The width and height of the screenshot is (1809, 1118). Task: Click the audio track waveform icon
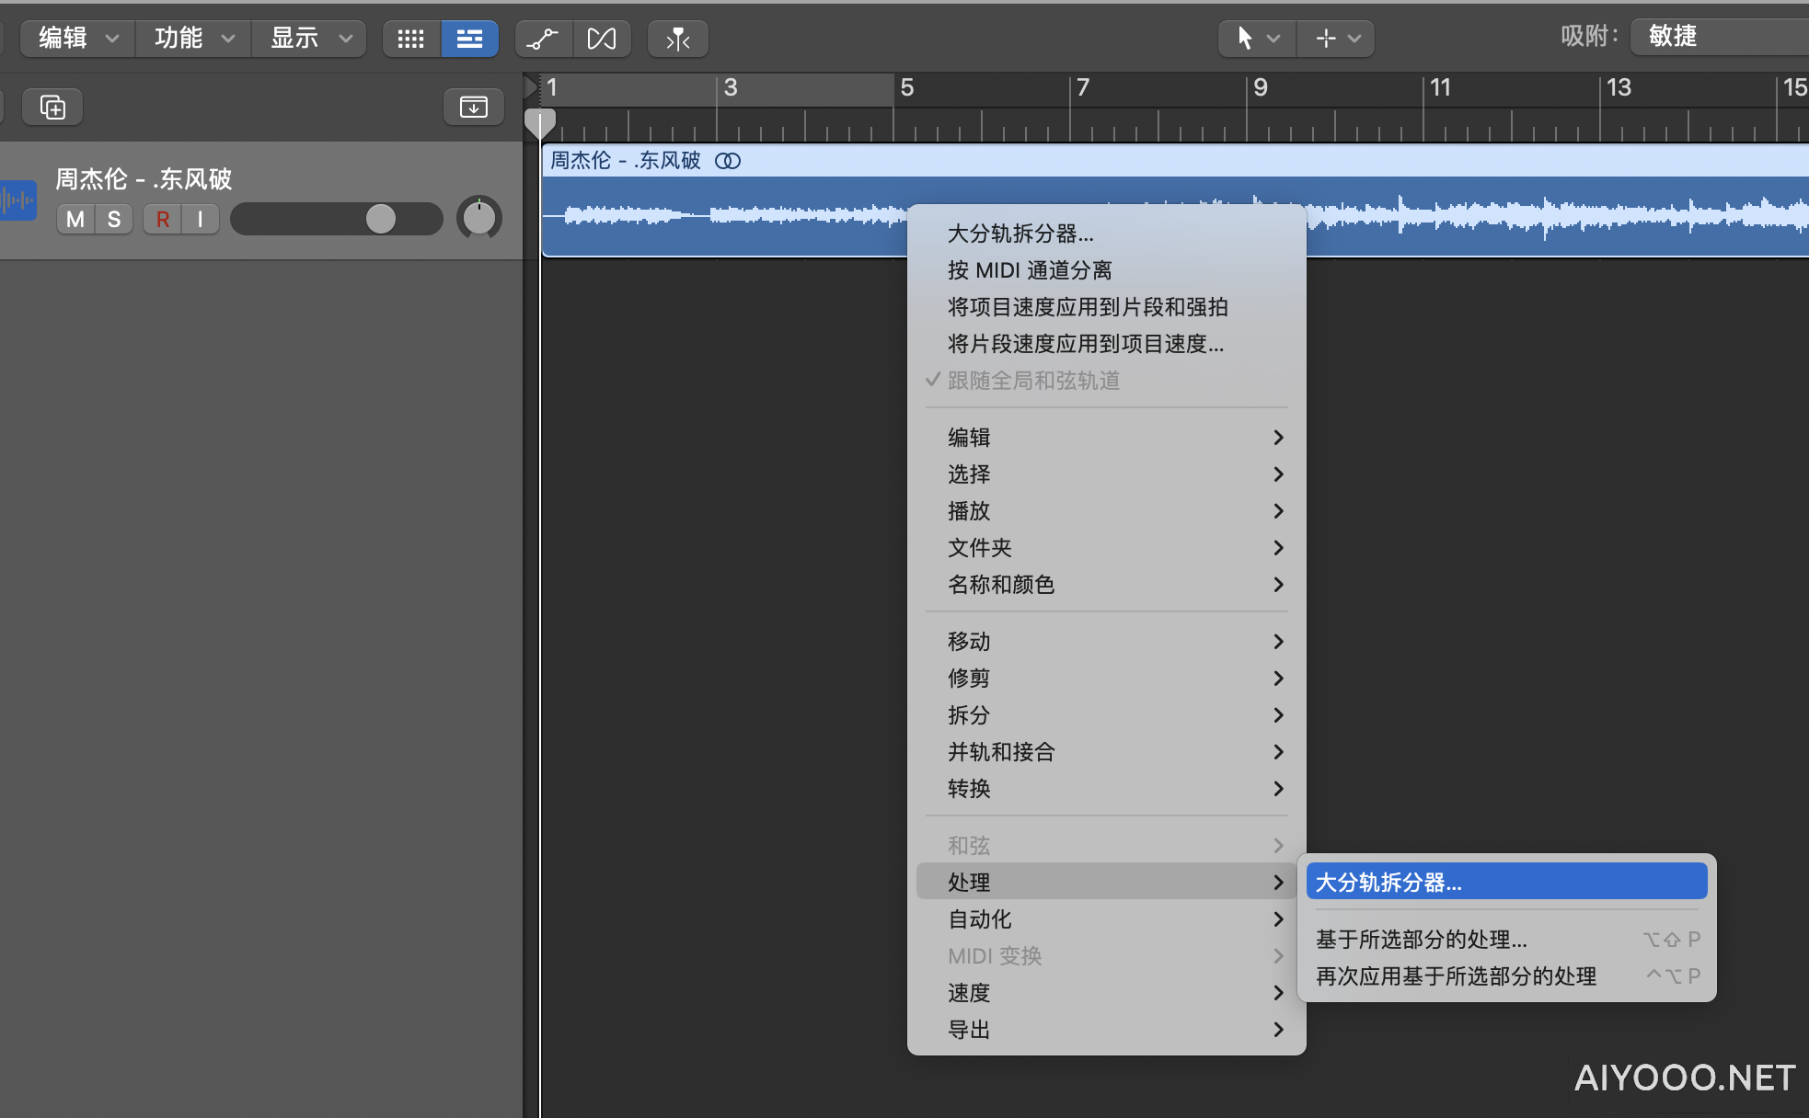coord(17,200)
